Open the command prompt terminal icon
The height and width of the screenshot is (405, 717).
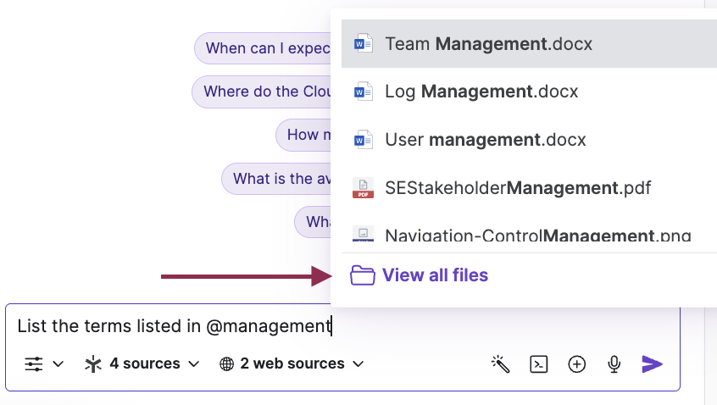[x=539, y=363]
